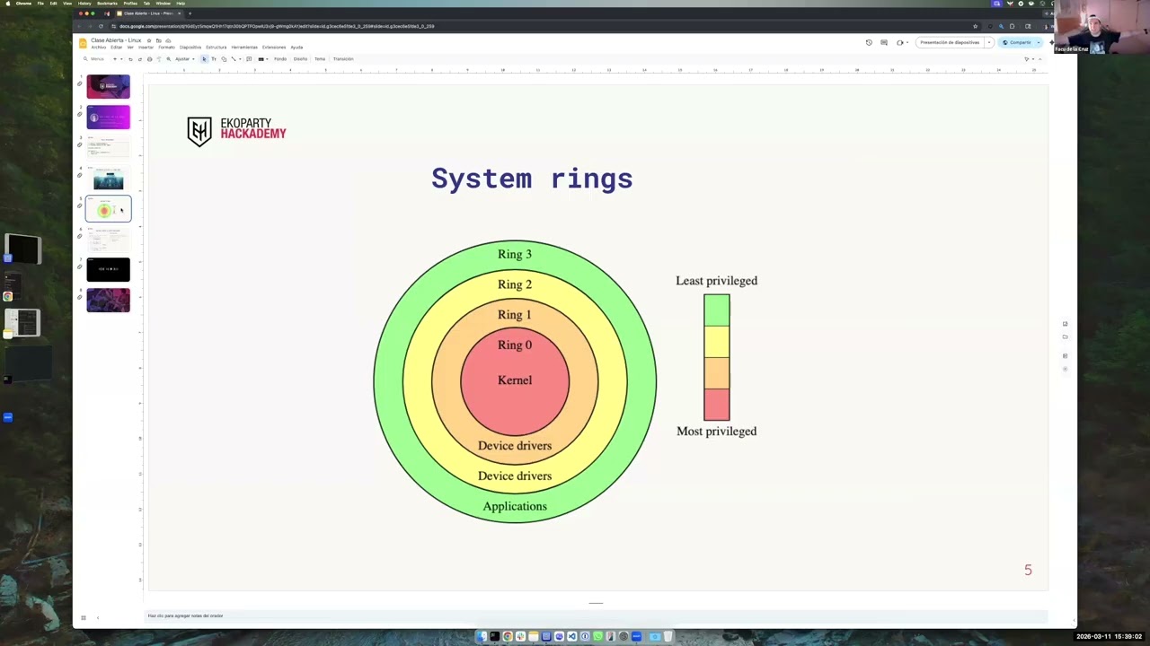Select slide 4 thumbnail
Image resolution: width=1150 pixels, height=646 pixels.
point(108,178)
